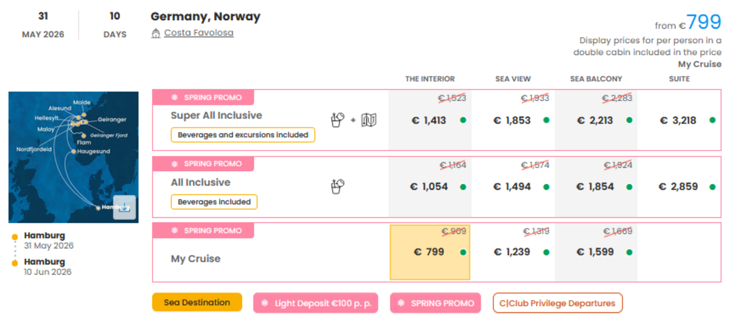Viewport: 730px width, 324px height.
Task: Select the Sea Destination tag
Action: pos(197,303)
